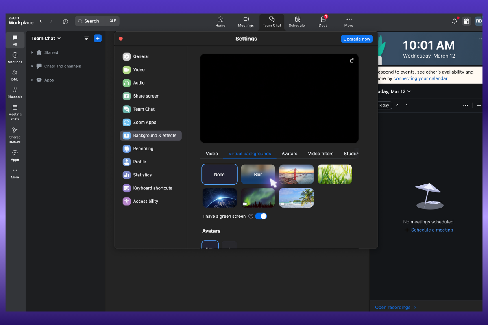Expand Chats and channels section
Viewport: 488px width, 325px height.
(32, 66)
